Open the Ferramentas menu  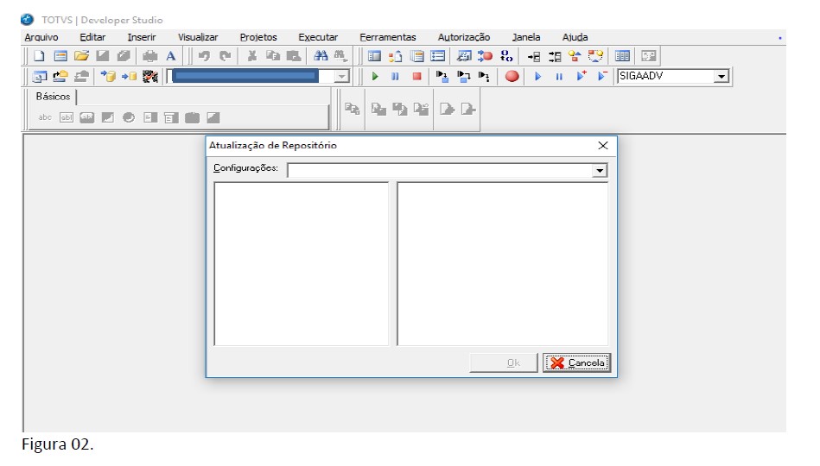(387, 37)
